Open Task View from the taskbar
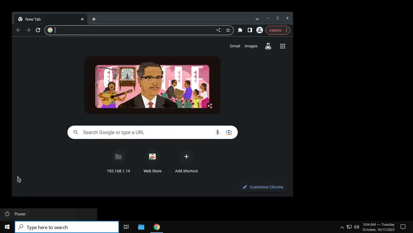 (126, 227)
